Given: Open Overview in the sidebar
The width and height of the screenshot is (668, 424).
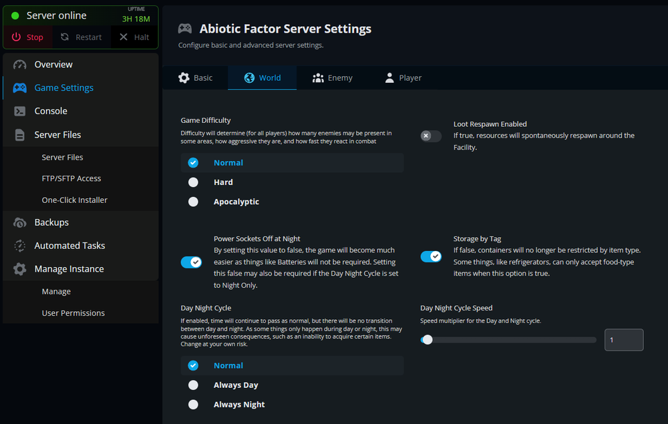Looking at the screenshot, I should (x=81, y=65).
